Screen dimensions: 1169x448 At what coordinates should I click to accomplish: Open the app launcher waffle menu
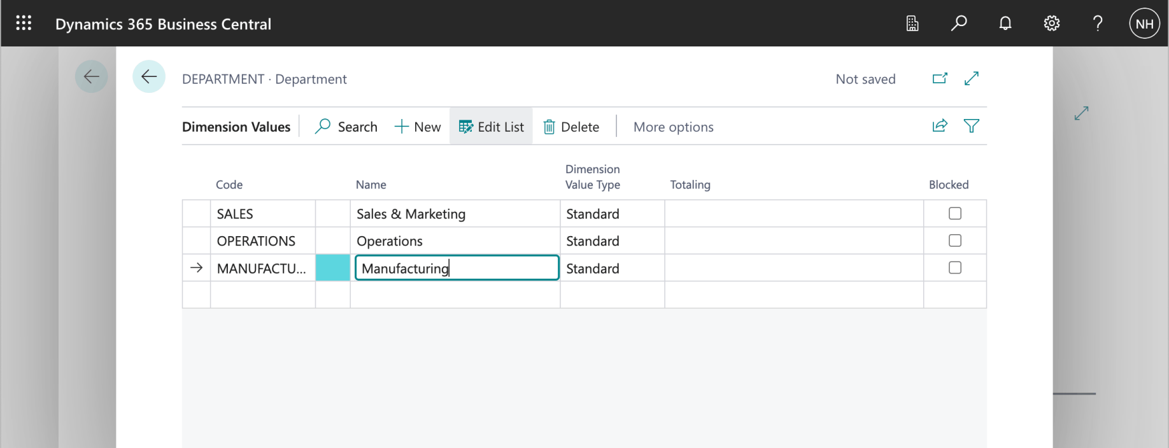click(x=24, y=24)
